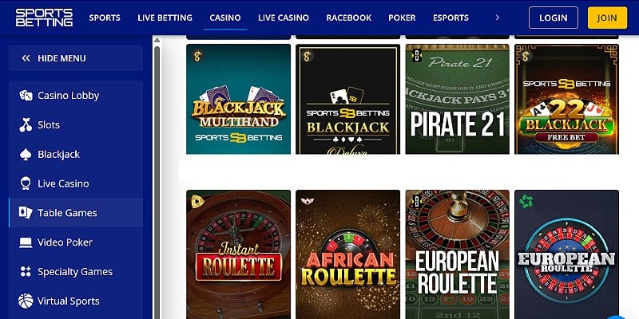
Task: Go to the Esports section
Action: (x=450, y=18)
